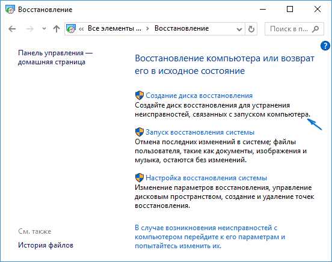Screen dimensions: 332x262
Task: Open 'Создание диска восстановления' link
Action: 199,96
